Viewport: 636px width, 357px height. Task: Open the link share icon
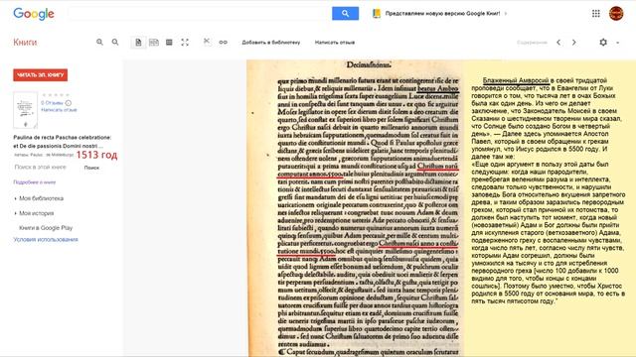pos(223,42)
